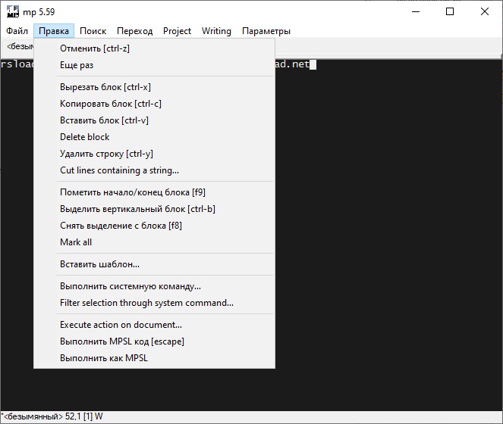Choose Выполнить MPSL код [escape]
The width and height of the screenshot is (503, 424).
(x=154, y=341)
